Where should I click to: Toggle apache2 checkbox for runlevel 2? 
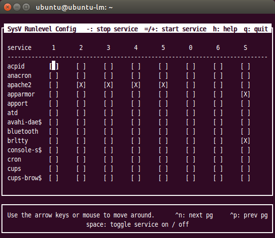[81, 85]
